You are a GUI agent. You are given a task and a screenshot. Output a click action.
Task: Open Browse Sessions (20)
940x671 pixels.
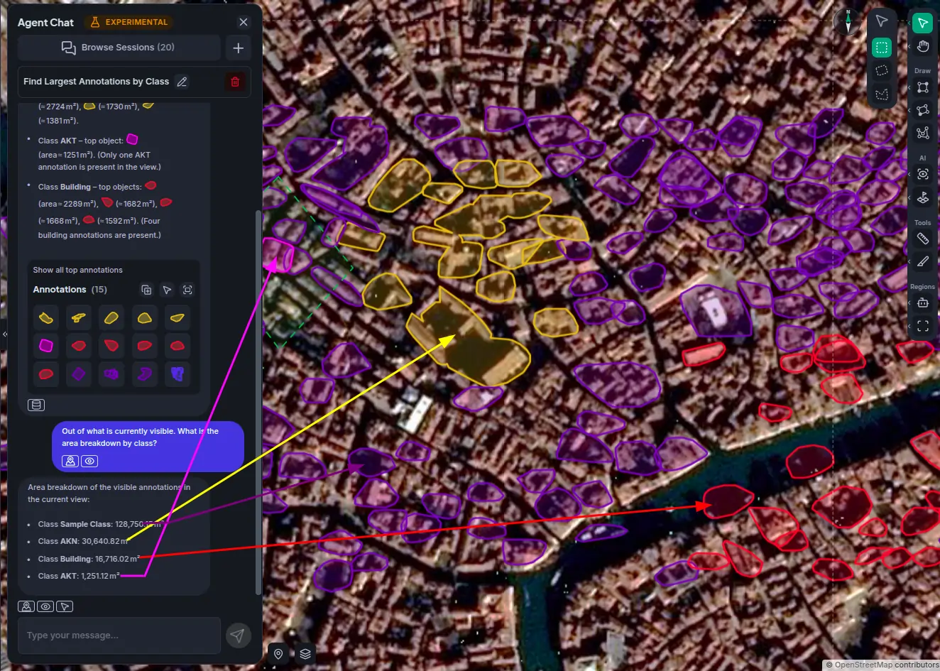tap(119, 48)
